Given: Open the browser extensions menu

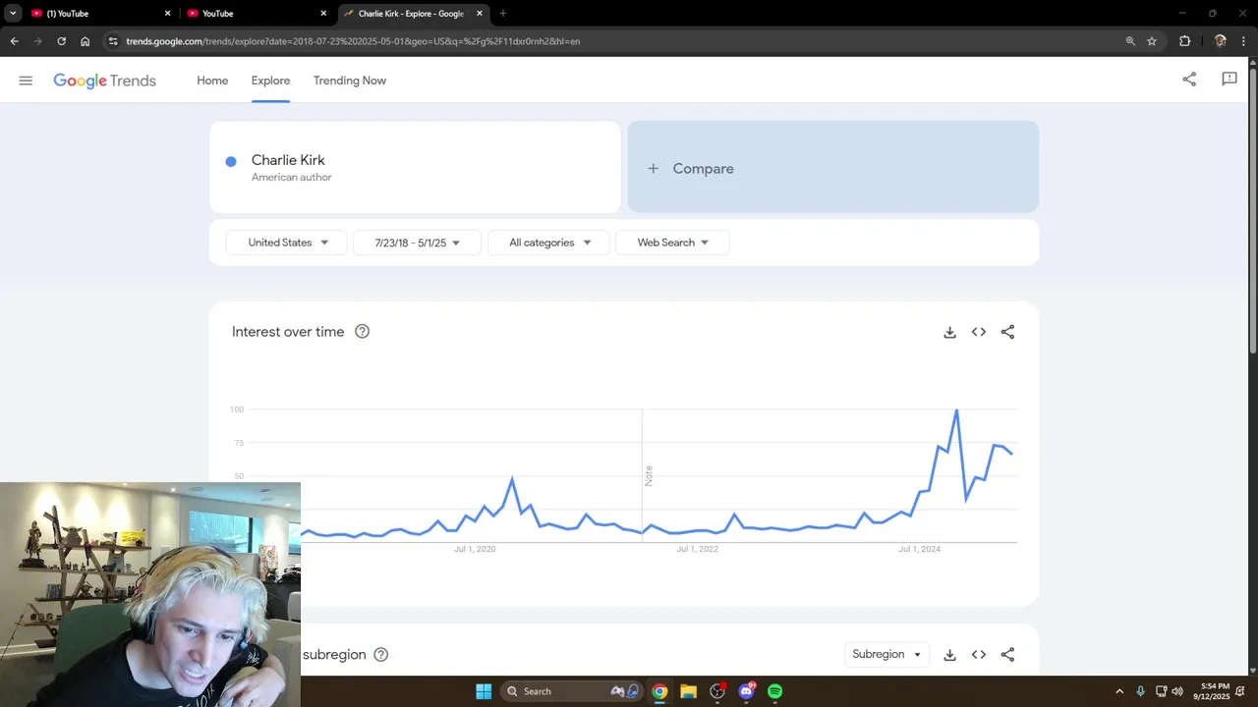Looking at the screenshot, I should pos(1184,41).
